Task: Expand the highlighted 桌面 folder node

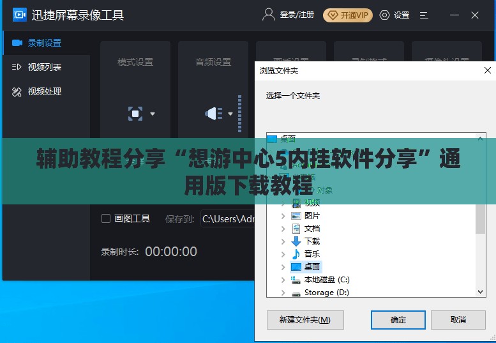Action: pos(283,267)
